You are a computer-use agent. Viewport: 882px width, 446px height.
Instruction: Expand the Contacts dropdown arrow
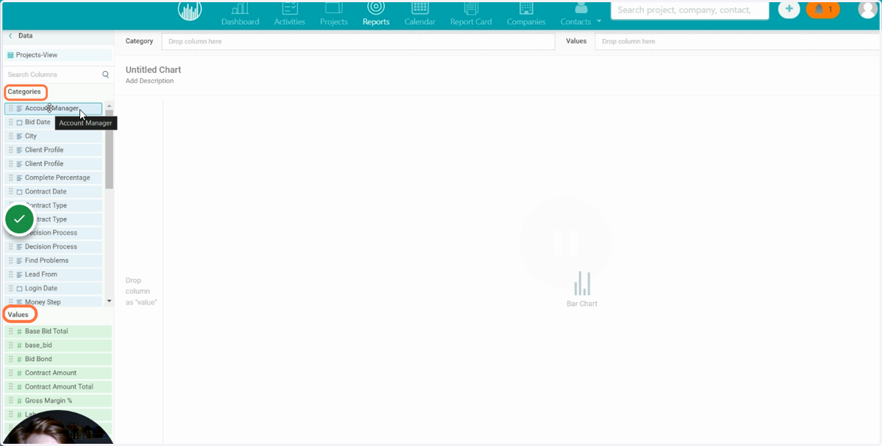click(x=599, y=21)
